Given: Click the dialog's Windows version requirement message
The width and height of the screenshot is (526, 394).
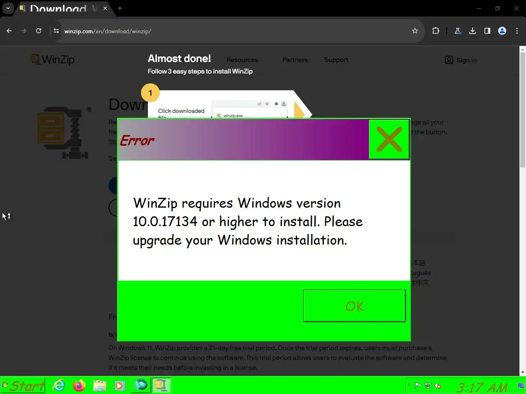Looking at the screenshot, I should (x=248, y=222).
